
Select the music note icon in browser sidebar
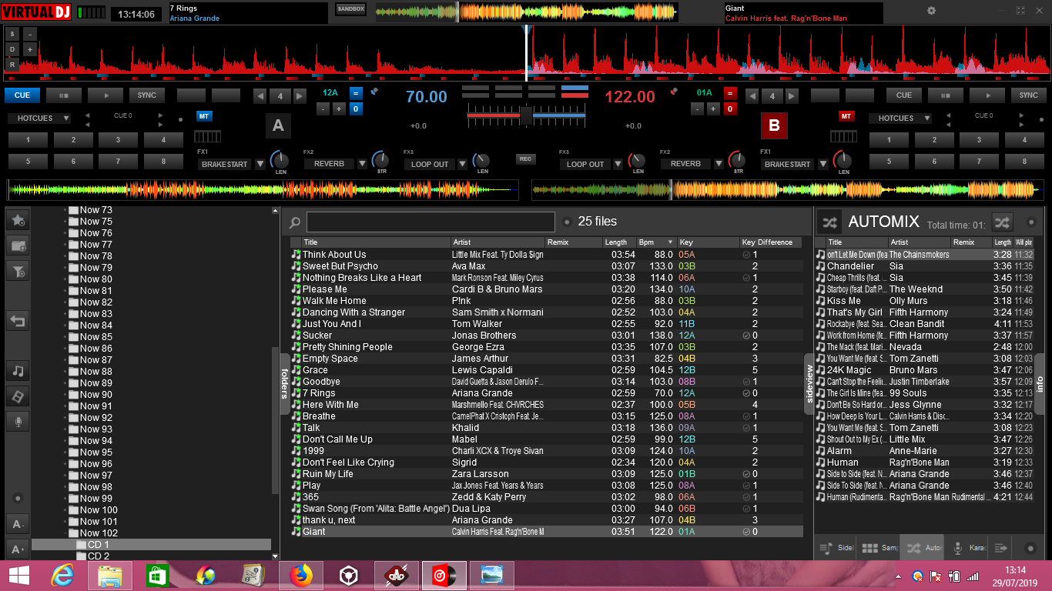pyautogui.click(x=18, y=371)
